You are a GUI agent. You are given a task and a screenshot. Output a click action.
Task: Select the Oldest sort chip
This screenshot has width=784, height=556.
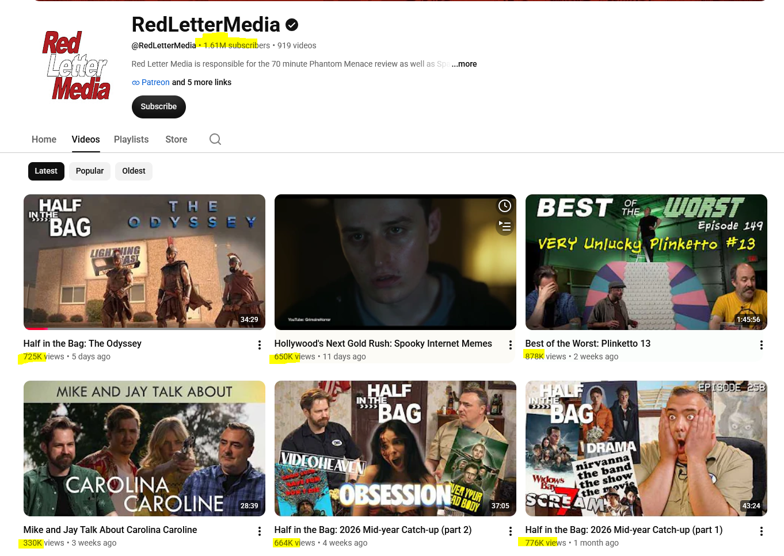click(x=134, y=171)
